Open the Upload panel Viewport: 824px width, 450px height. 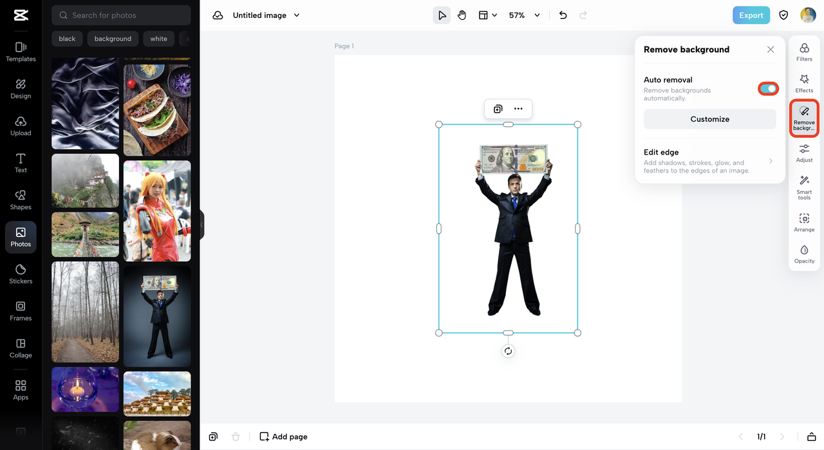tap(21, 126)
